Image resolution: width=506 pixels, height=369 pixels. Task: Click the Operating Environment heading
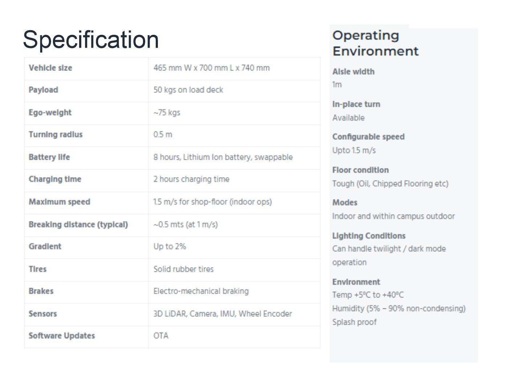coord(375,43)
